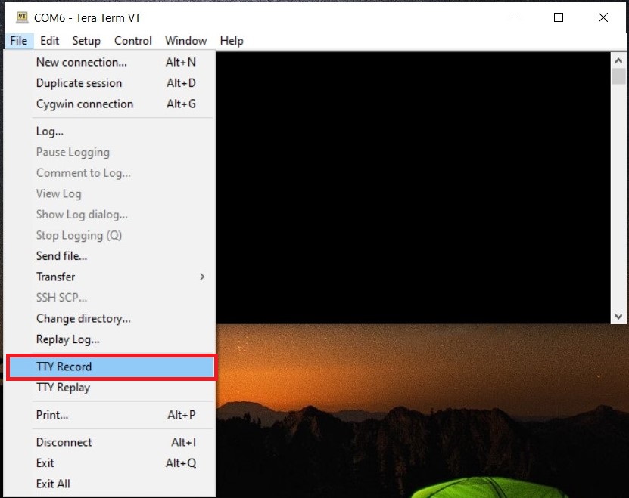This screenshot has width=629, height=498.
Task: Disconnect the current session
Action: 64,442
